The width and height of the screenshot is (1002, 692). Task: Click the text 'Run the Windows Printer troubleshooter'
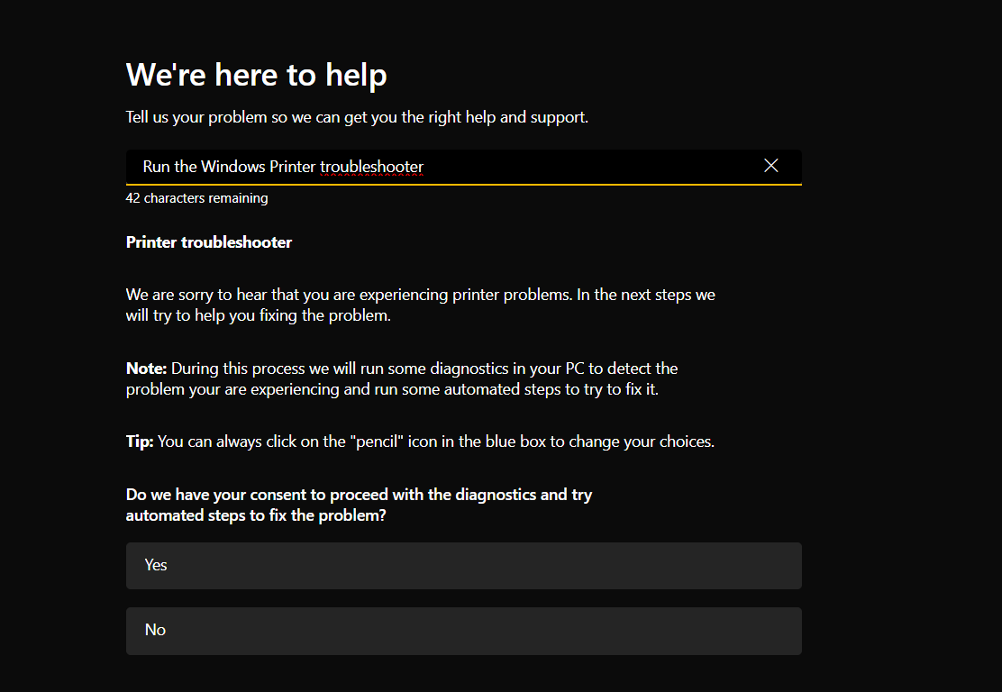tap(283, 167)
